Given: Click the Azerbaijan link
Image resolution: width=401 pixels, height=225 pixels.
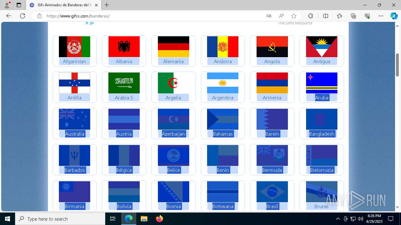Looking at the screenshot, I should tap(173, 134).
